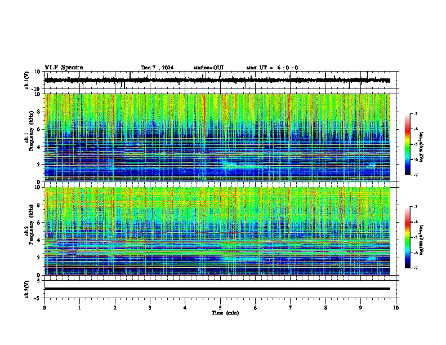Click inside the ch.1 spectrogram plot
This screenshot has height=345, width=446.
pyautogui.click(x=217, y=138)
